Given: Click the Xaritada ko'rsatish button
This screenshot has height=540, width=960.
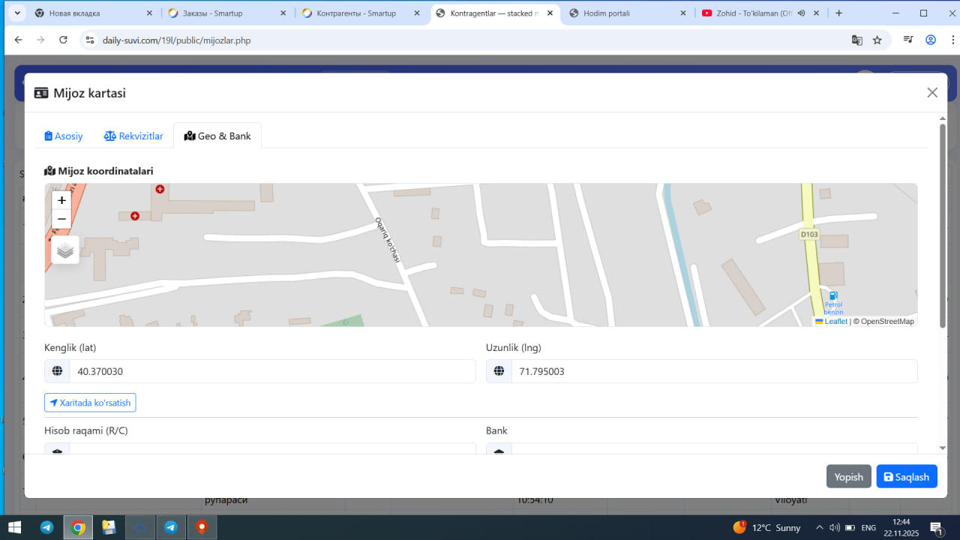Looking at the screenshot, I should pyautogui.click(x=90, y=403).
